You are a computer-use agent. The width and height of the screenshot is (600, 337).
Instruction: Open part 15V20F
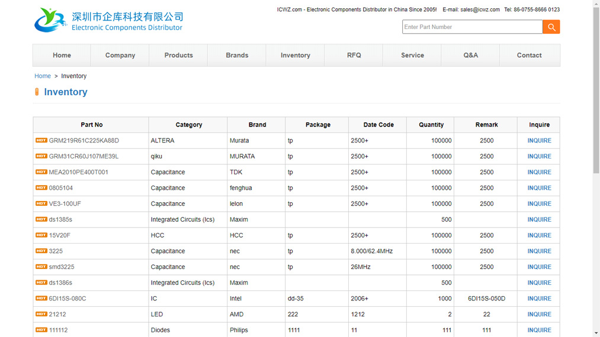pos(59,235)
